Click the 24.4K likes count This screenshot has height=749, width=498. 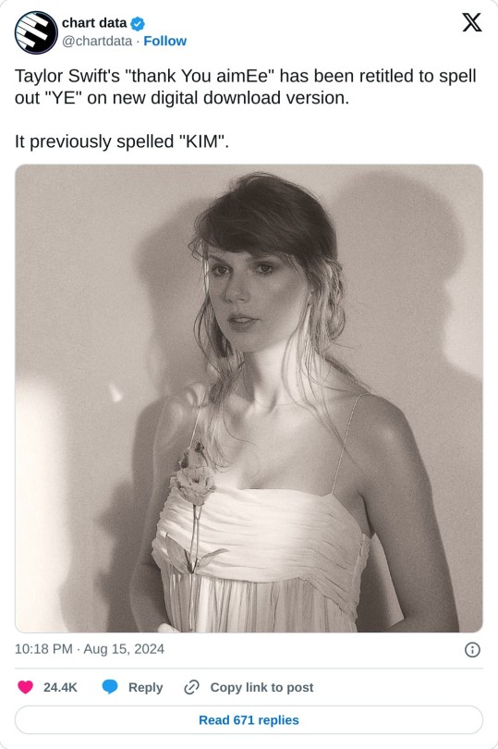tap(60, 687)
